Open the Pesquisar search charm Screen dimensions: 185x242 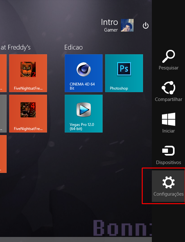coord(168,60)
